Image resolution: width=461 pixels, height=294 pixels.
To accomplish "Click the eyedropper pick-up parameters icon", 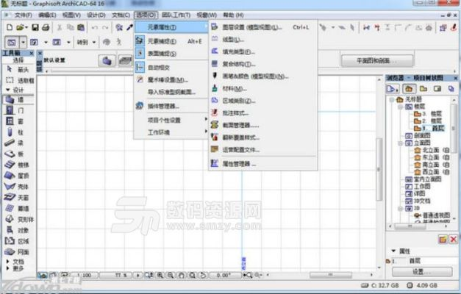I will pos(129,27).
